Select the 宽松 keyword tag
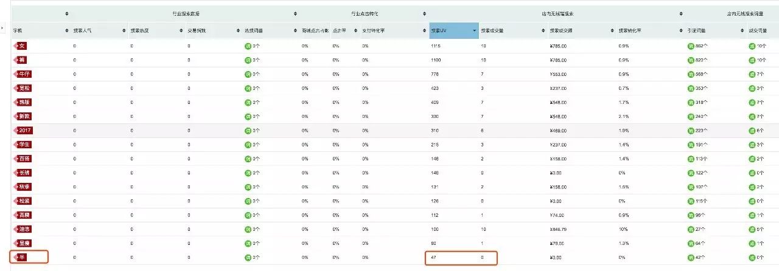 tap(22, 88)
